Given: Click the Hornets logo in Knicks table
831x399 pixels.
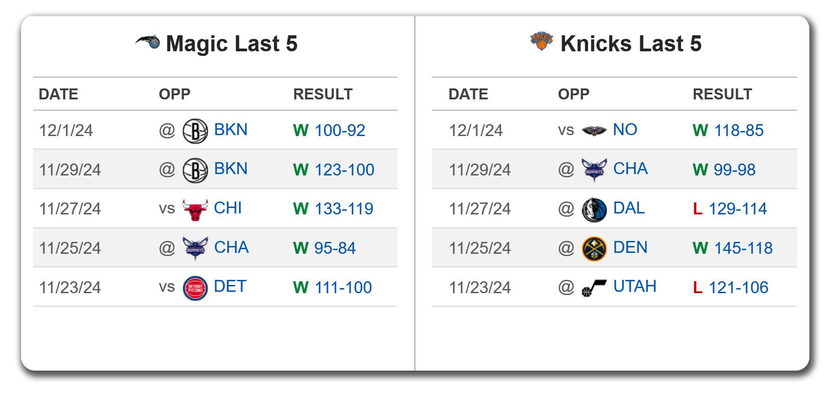Looking at the screenshot, I should [594, 170].
